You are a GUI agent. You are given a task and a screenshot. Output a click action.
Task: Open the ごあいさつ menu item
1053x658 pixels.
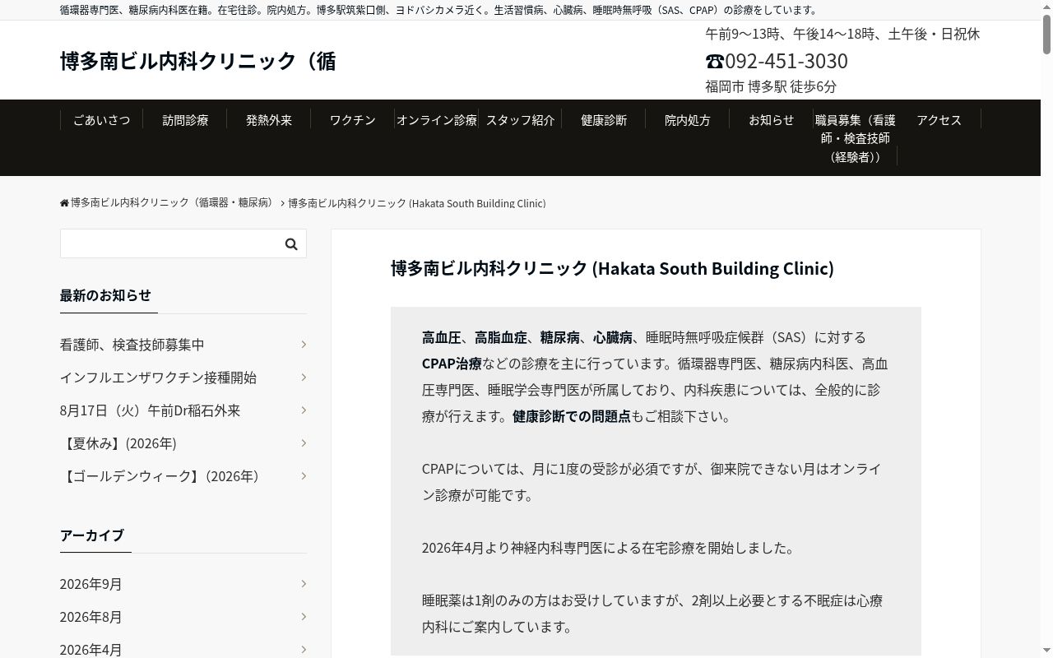[102, 120]
